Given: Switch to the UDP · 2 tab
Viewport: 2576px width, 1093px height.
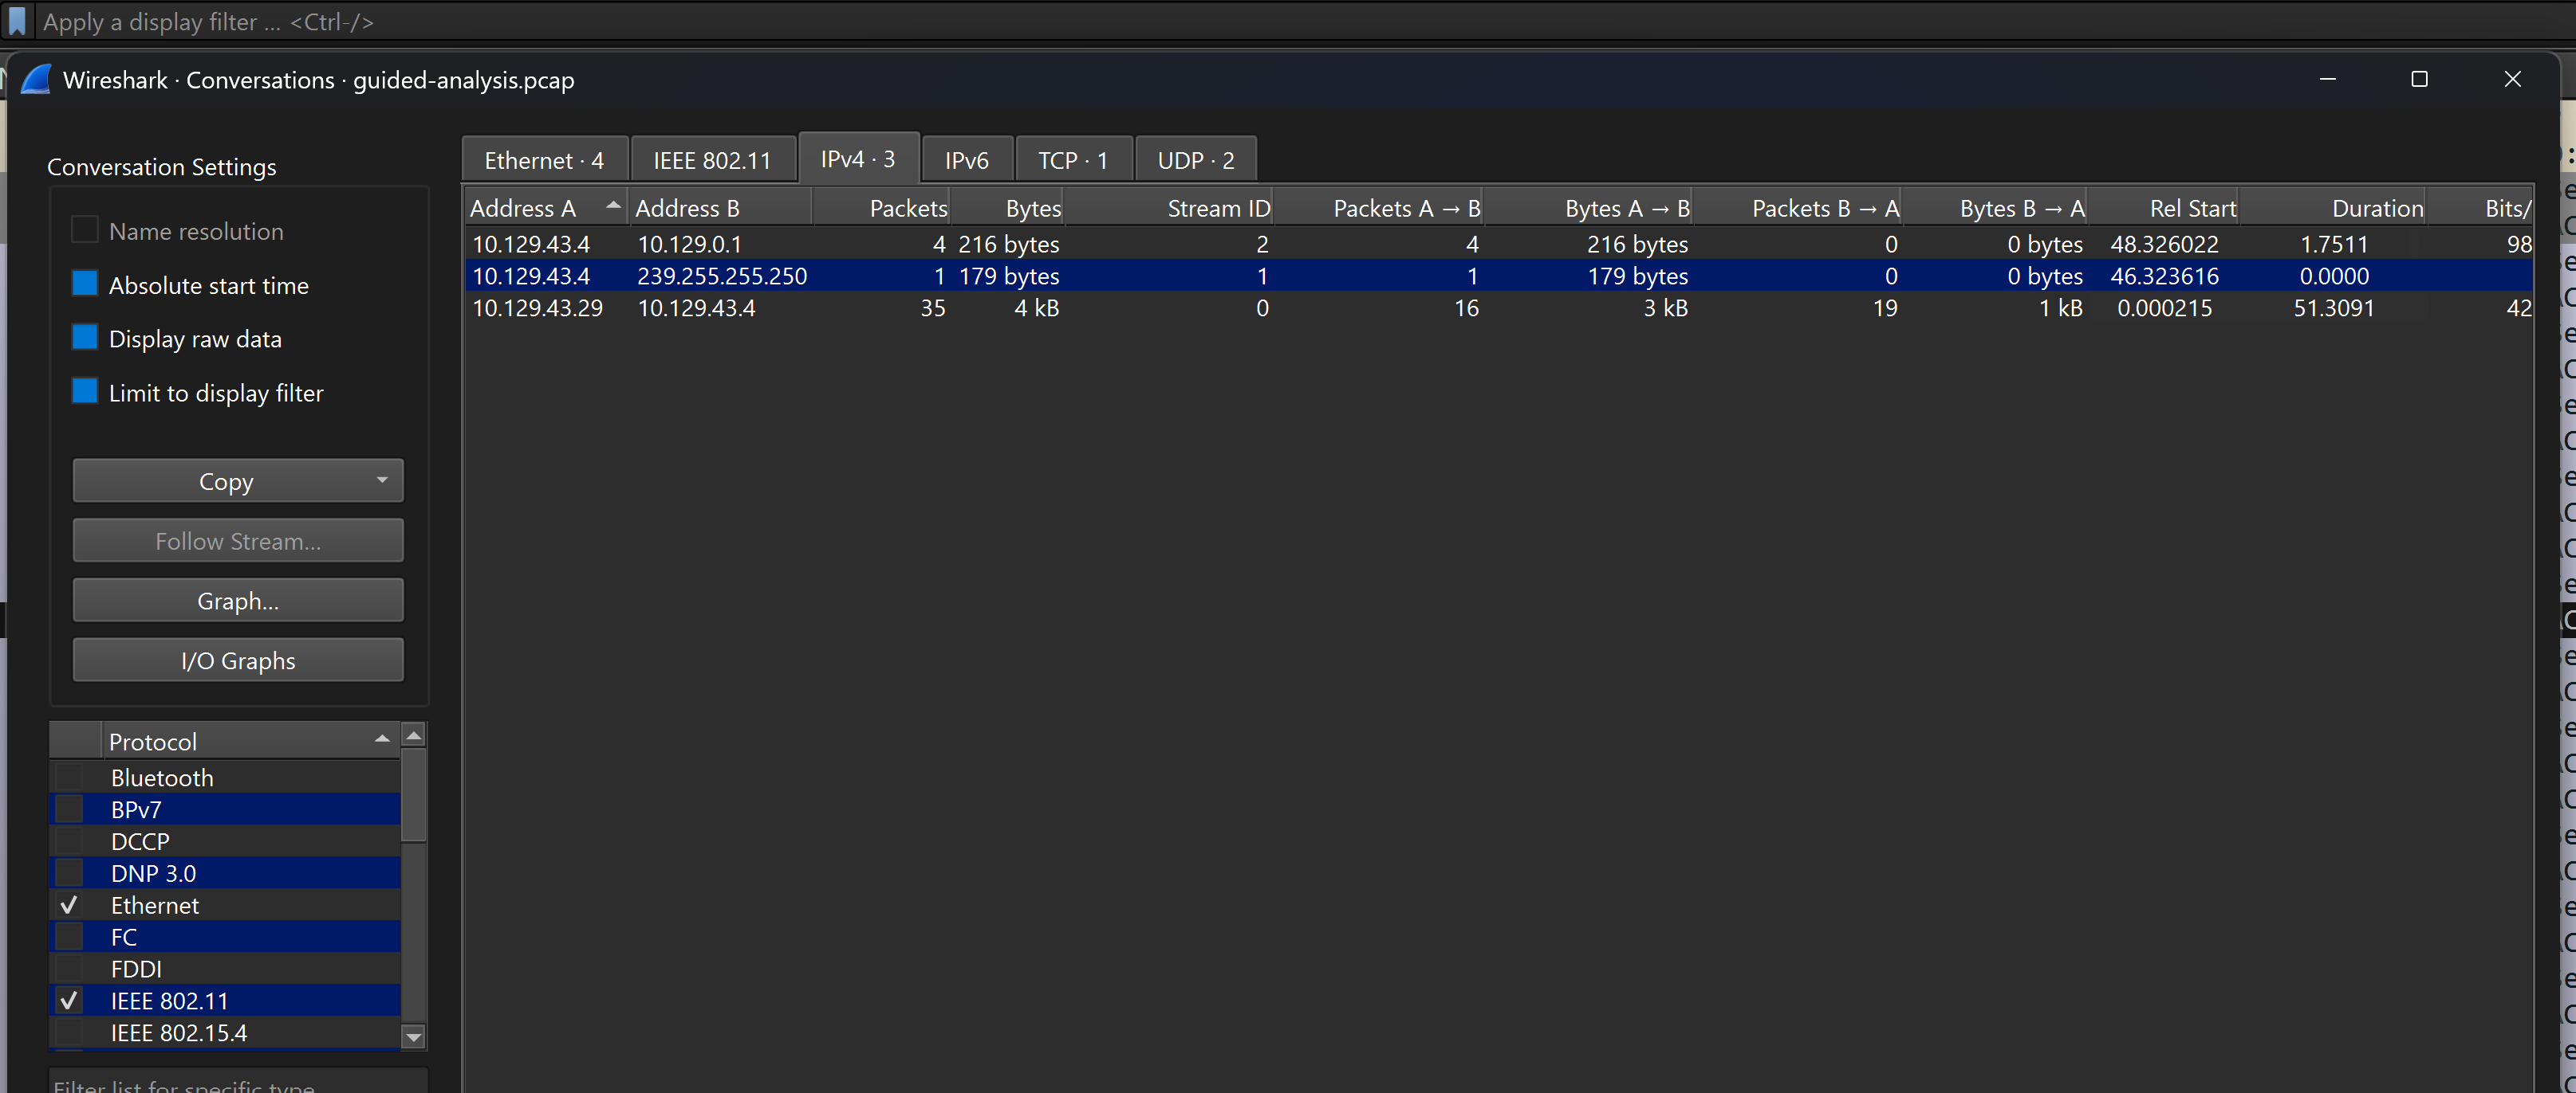Looking at the screenshot, I should (1196, 160).
